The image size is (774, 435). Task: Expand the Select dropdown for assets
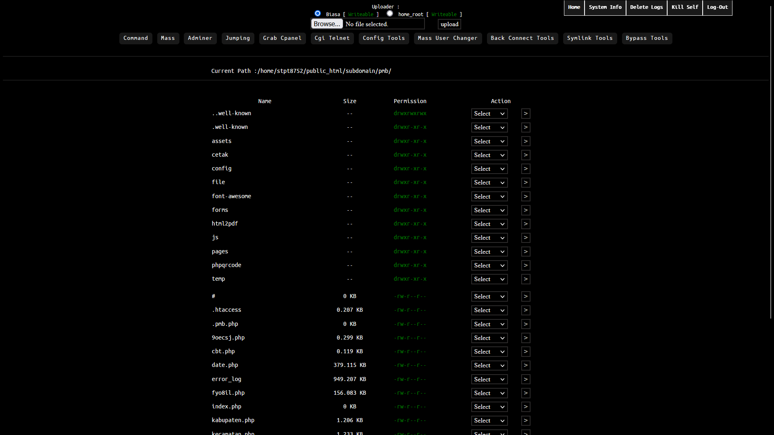click(489, 141)
